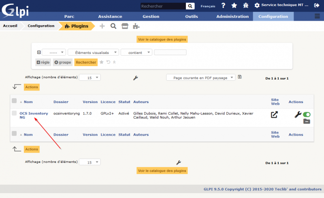Open the OCS Inventory NG website link icon
This screenshot has height=198, width=324.
click(275, 114)
